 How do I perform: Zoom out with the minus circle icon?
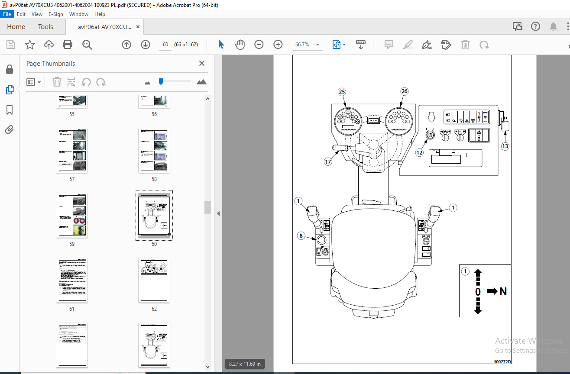259,45
